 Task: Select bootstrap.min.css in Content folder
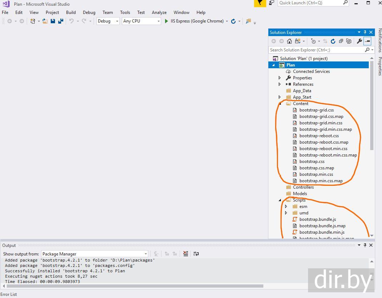tap(316, 174)
